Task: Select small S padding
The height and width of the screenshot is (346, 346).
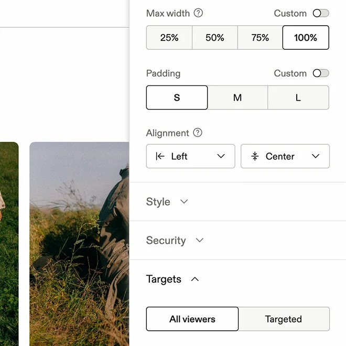Action: (177, 98)
